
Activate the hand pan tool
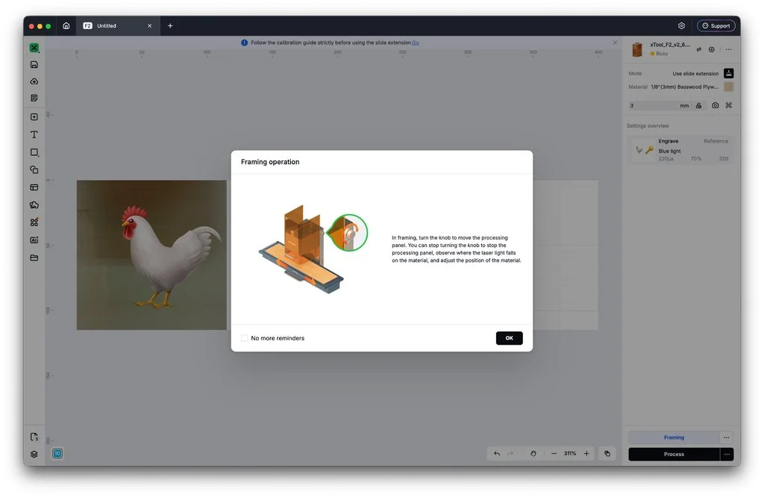(533, 454)
